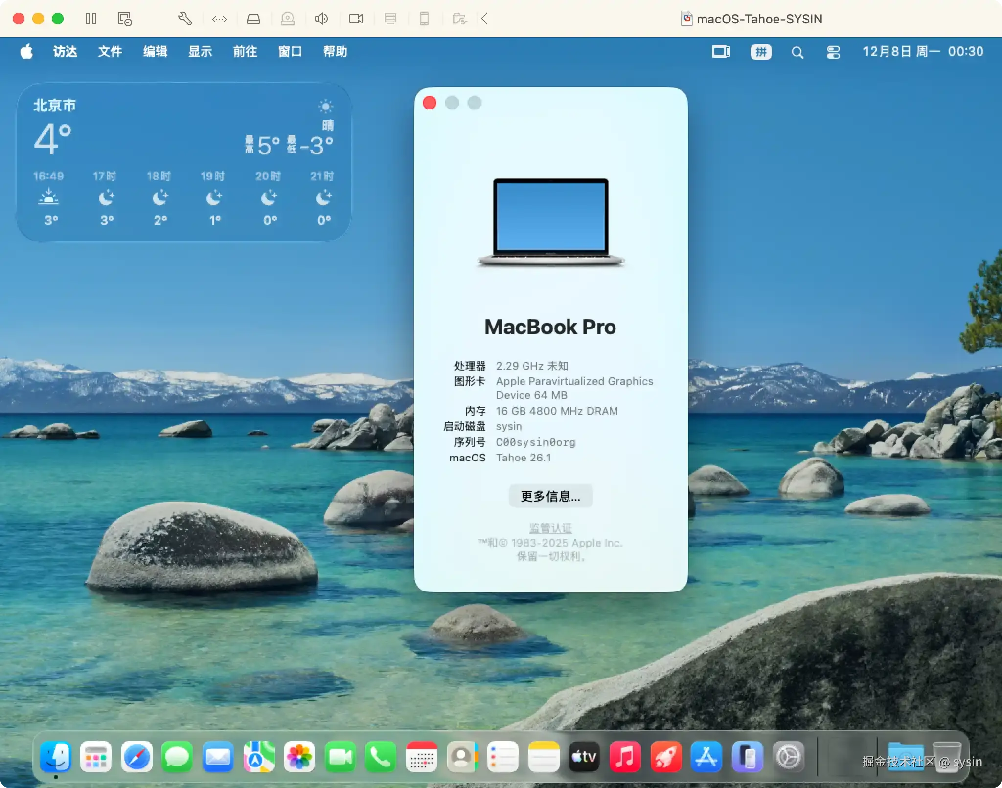Screen dimensions: 1002x788
Task: Click the video camera icon in the VM toolbar
Action: [356, 19]
